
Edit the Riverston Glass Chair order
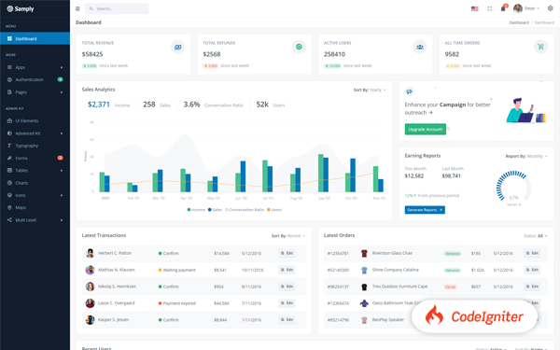pyautogui.click(x=532, y=253)
